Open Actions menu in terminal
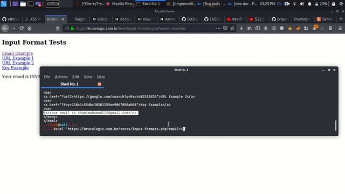Image resolution: width=345 pixels, height=194 pixels. (x=61, y=77)
